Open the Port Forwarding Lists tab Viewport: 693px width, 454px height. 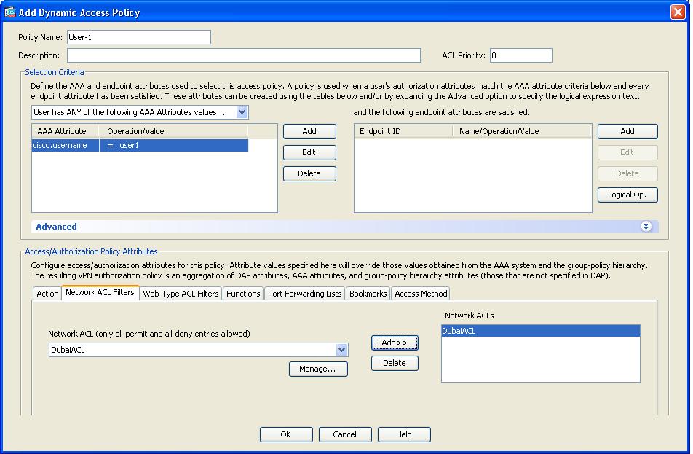[304, 294]
